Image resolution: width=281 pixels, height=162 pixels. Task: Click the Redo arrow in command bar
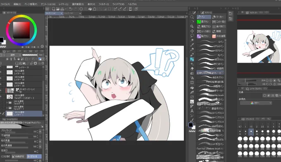pyautogui.click(x=75, y=9)
